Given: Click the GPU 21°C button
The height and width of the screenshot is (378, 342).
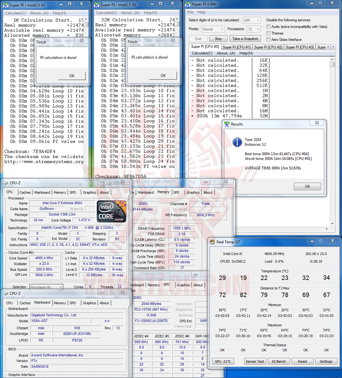Looking at the screenshot, I should coord(223,361).
